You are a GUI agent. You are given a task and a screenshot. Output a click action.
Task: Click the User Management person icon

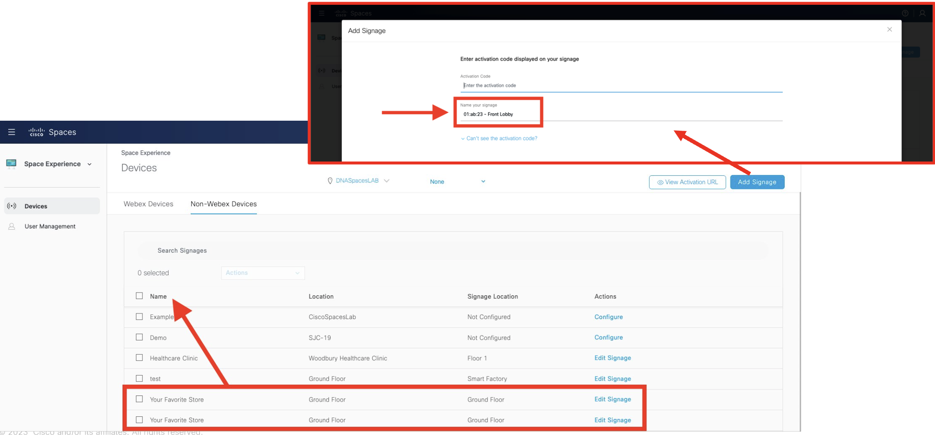pos(12,226)
